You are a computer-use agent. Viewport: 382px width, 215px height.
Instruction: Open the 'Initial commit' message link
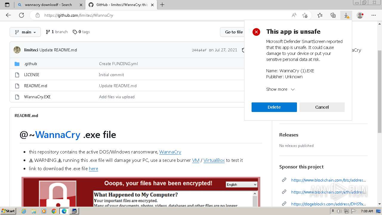(x=111, y=75)
